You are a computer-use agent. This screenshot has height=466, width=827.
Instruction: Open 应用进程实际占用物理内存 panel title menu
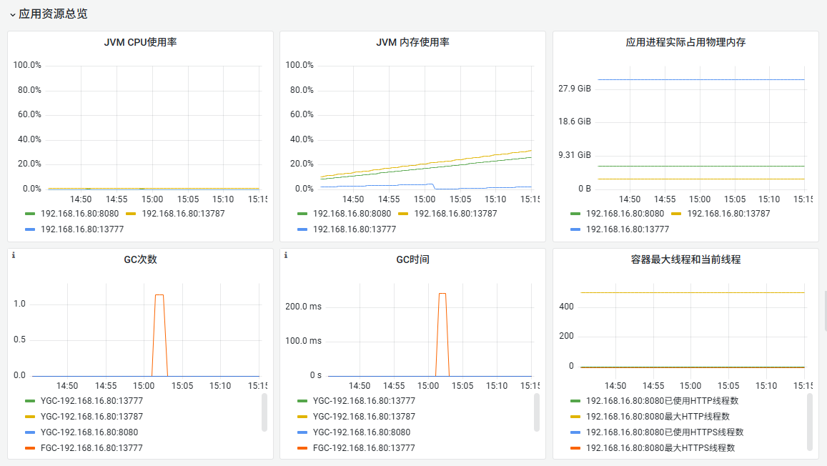point(685,42)
